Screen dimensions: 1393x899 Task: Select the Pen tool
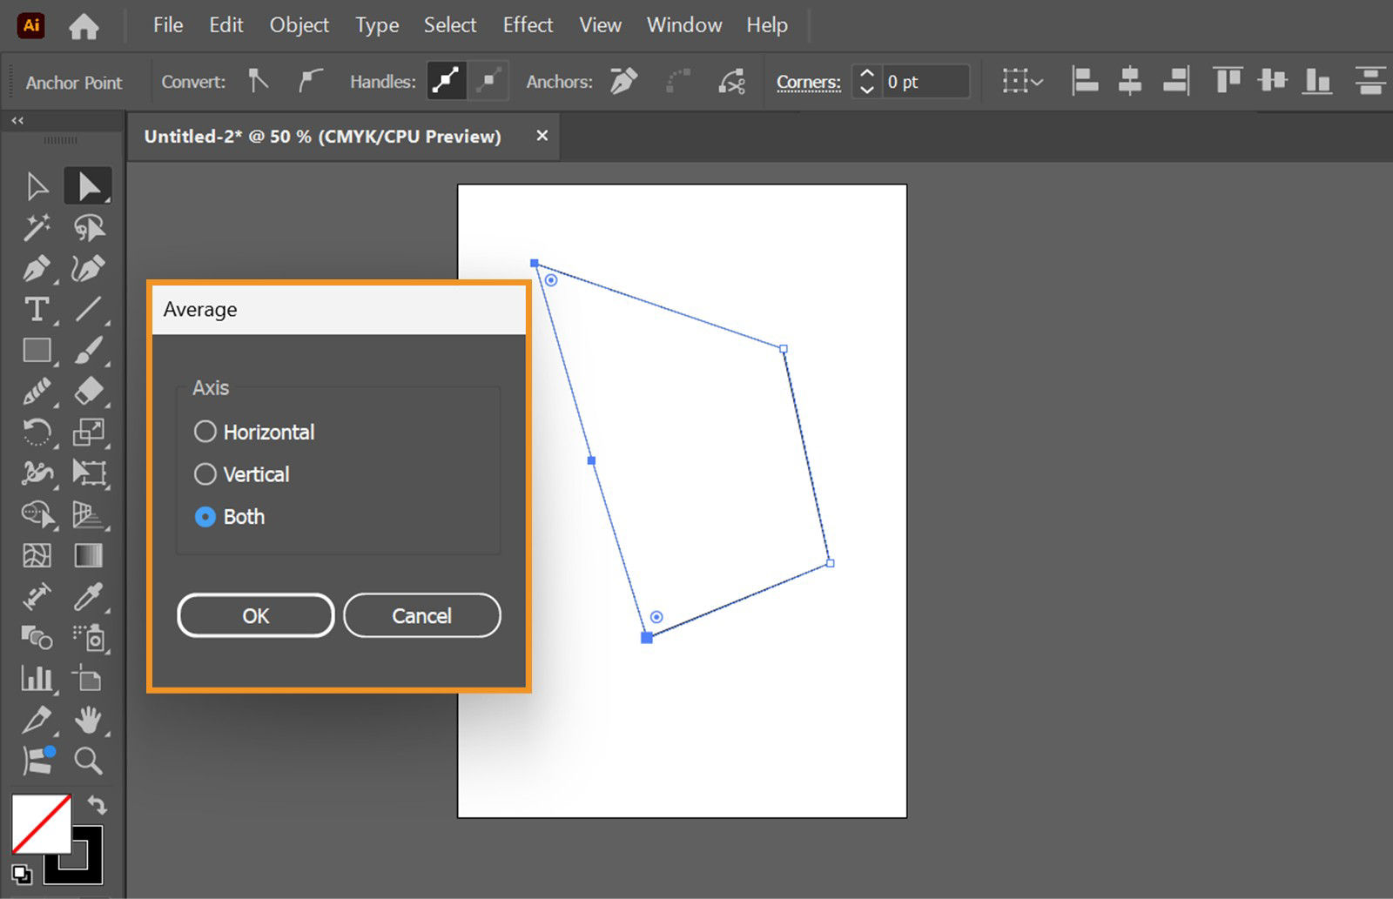(37, 269)
